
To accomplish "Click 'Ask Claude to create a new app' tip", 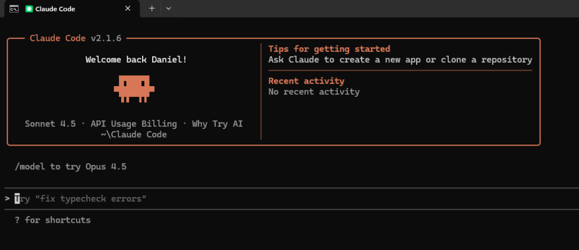I will pos(400,60).
